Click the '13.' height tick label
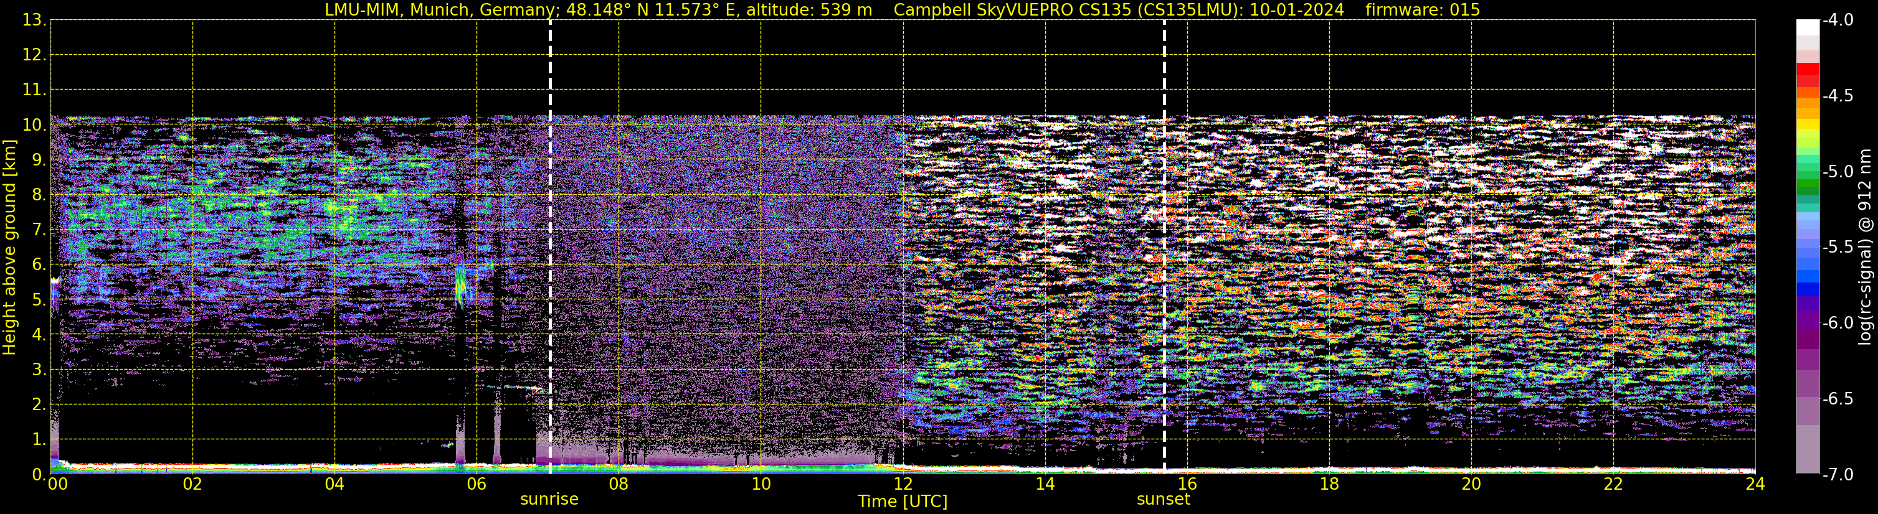 point(35,21)
